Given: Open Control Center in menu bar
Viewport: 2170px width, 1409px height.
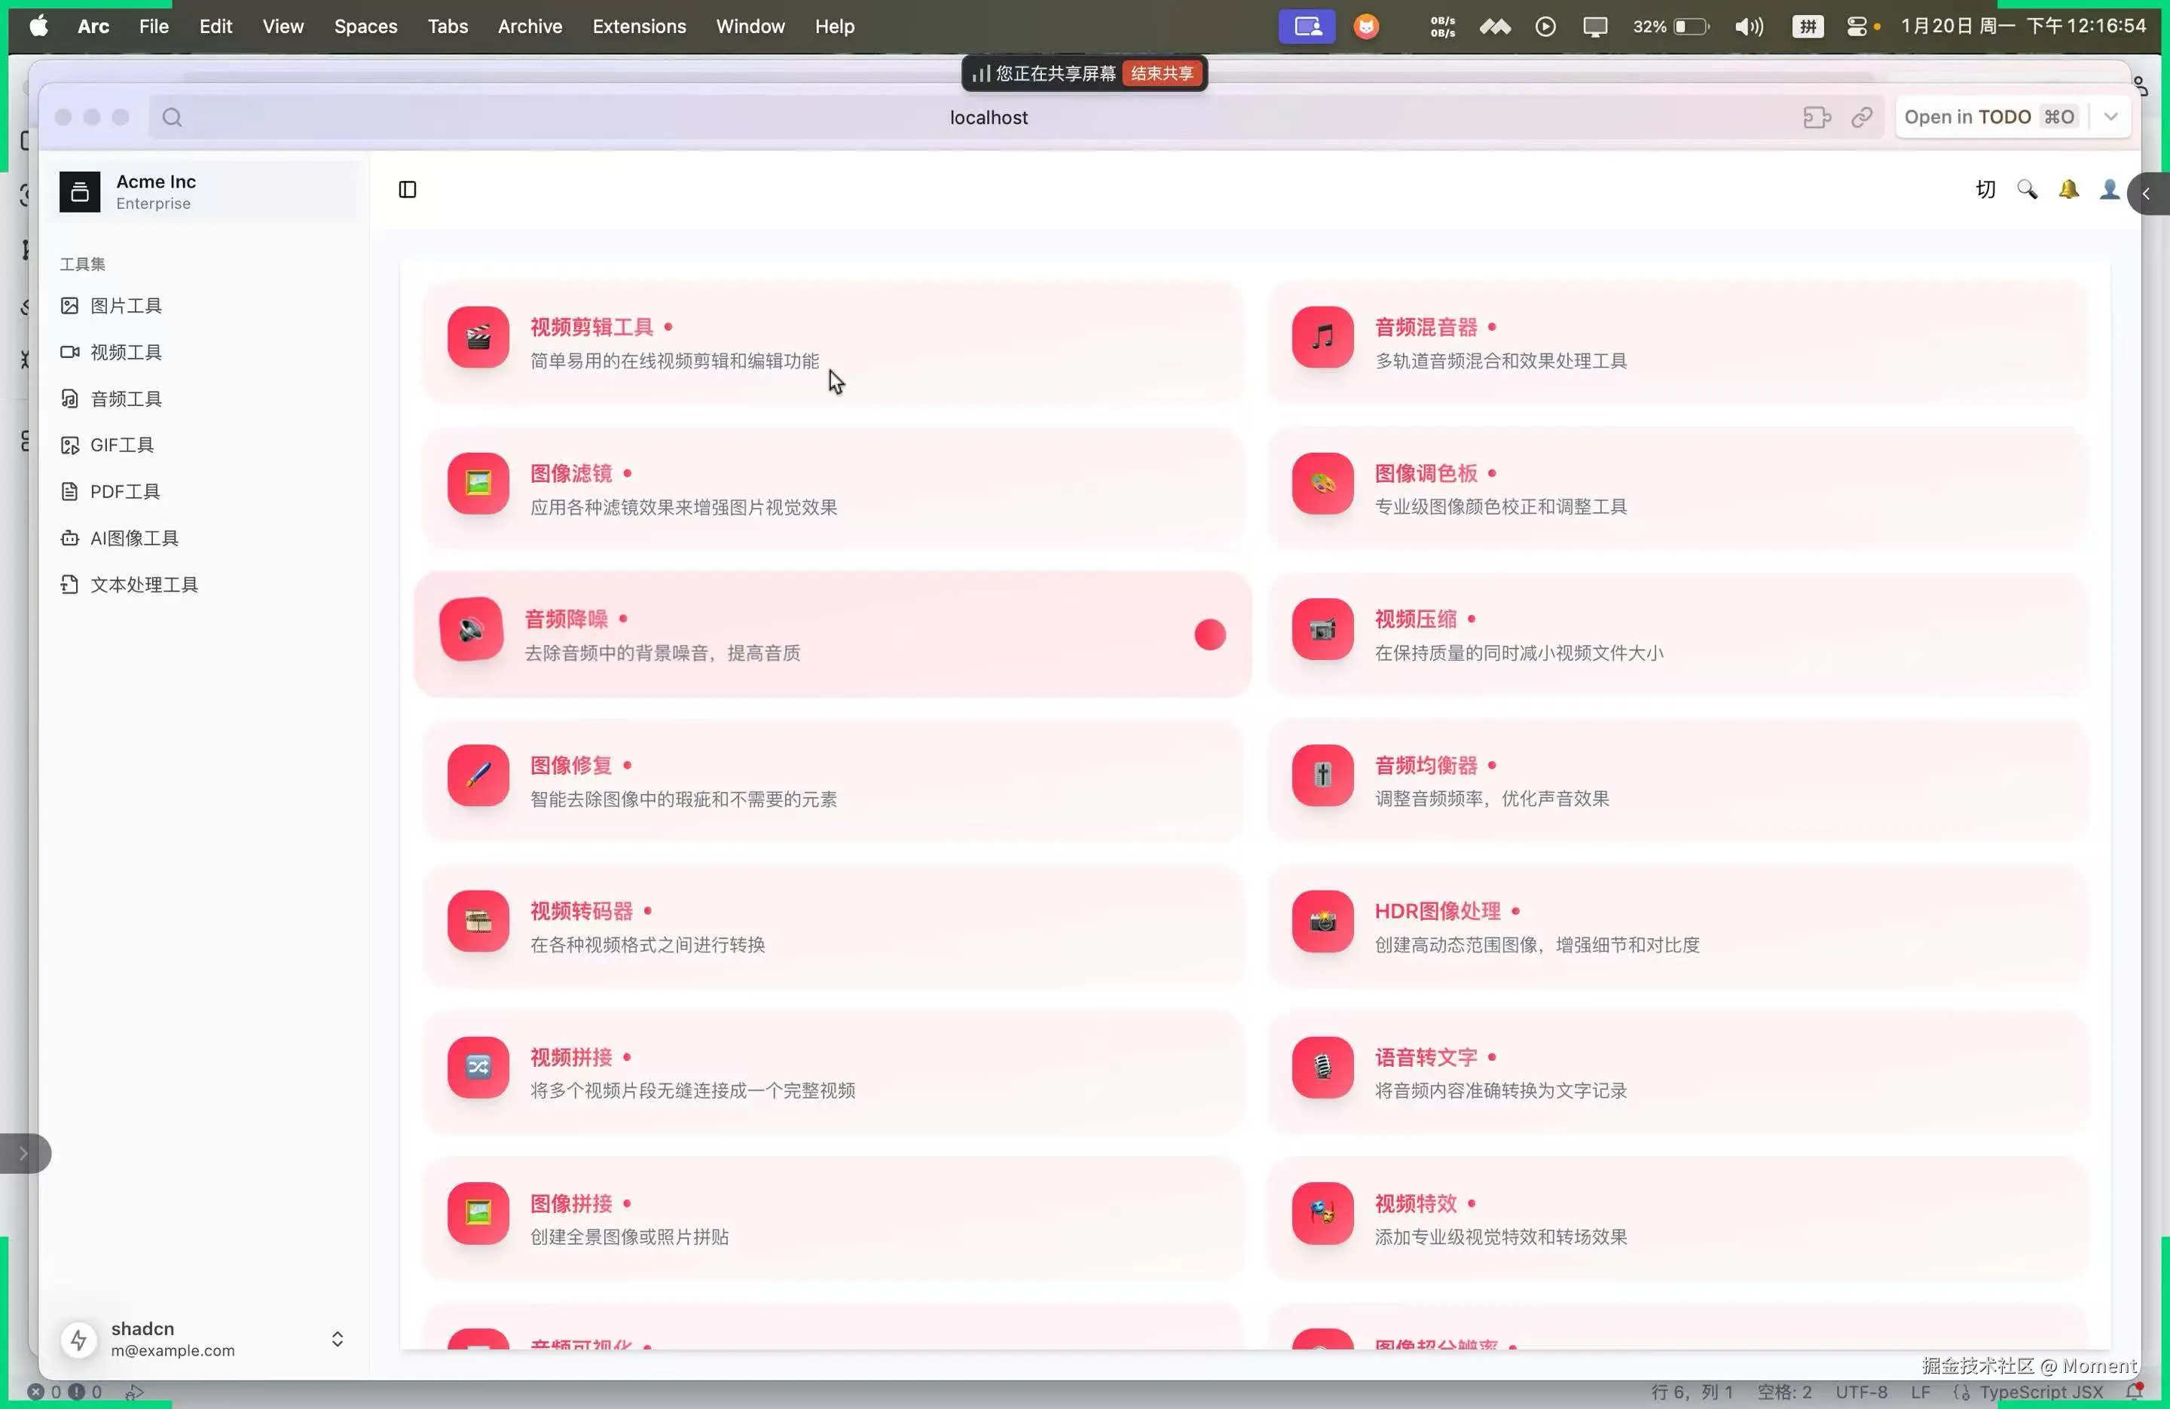Looking at the screenshot, I should pyautogui.click(x=1857, y=26).
